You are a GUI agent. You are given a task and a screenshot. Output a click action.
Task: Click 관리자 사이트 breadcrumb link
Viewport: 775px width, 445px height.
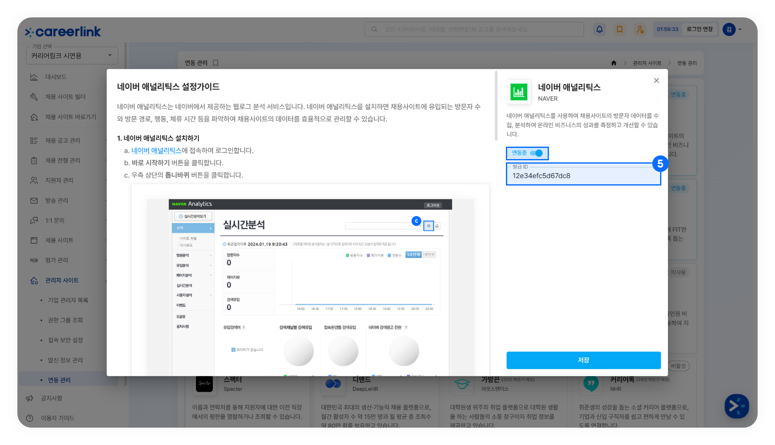647,63
